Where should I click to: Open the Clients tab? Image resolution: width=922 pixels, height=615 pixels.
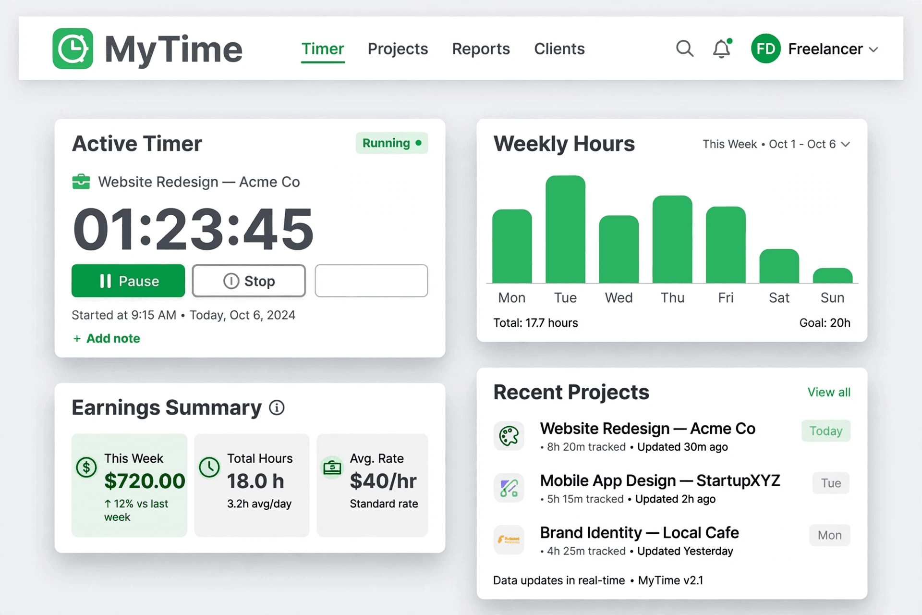tap(559, 49)
